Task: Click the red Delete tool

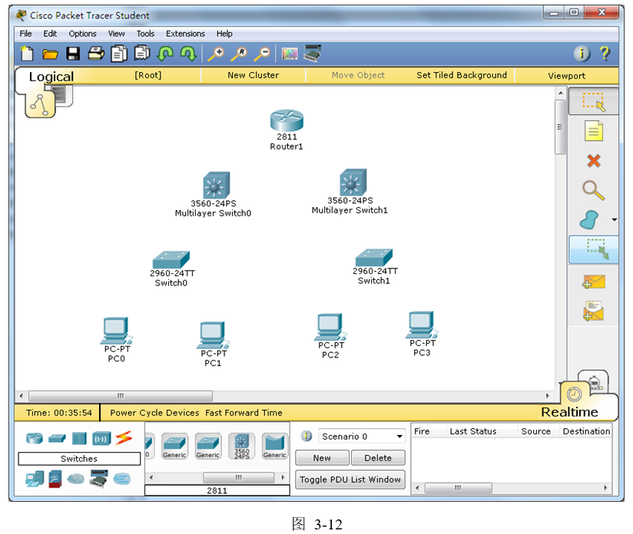Action: click(x=593, y=161)
